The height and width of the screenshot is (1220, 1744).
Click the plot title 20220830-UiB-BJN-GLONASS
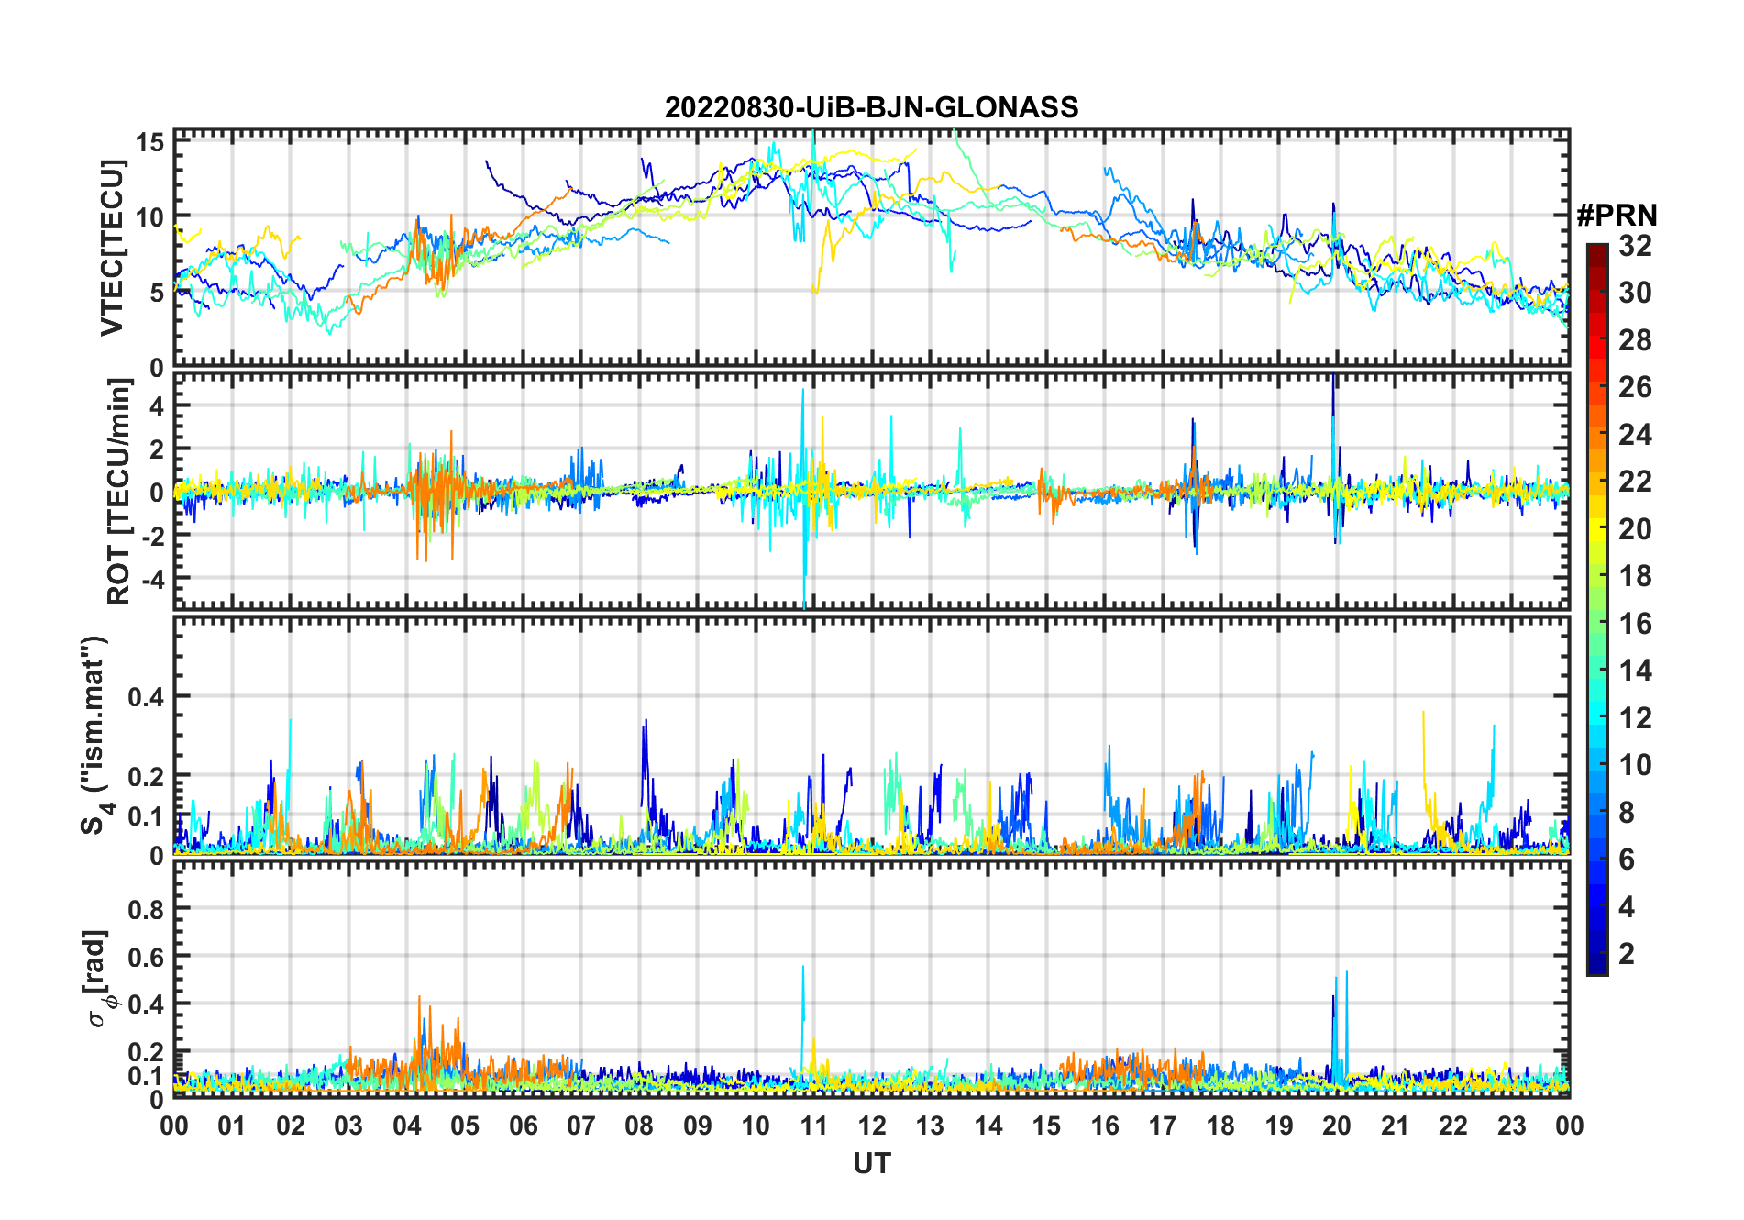click(871, 108)
